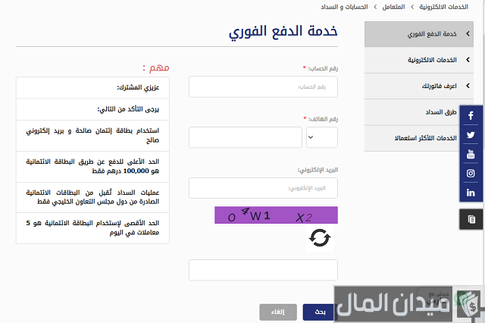The image size is (485, 323).
Task: Click the مجلس التعاون الخليجي cards note
Action: tap(92, 197)
